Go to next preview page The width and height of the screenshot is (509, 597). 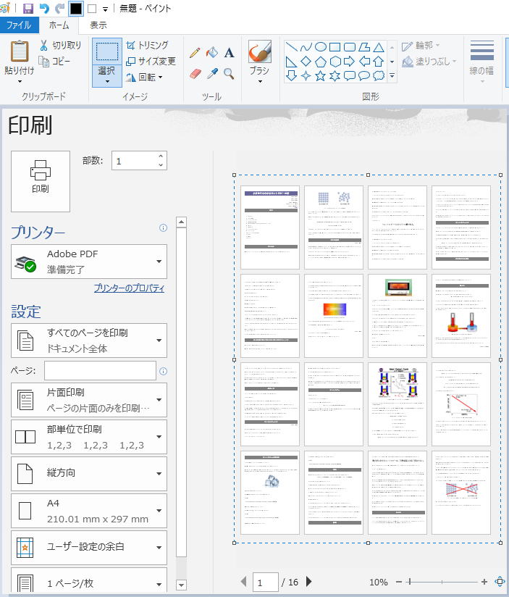tap(309, 581)
